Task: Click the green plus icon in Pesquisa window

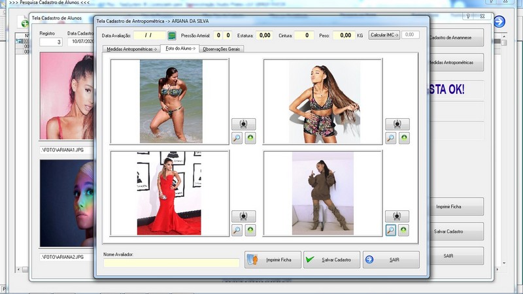Action: click(25, 24)
